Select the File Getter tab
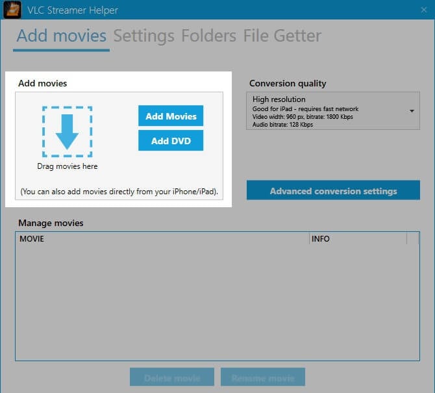The height and width of the screenshot is (393, 435). [282, 36]
